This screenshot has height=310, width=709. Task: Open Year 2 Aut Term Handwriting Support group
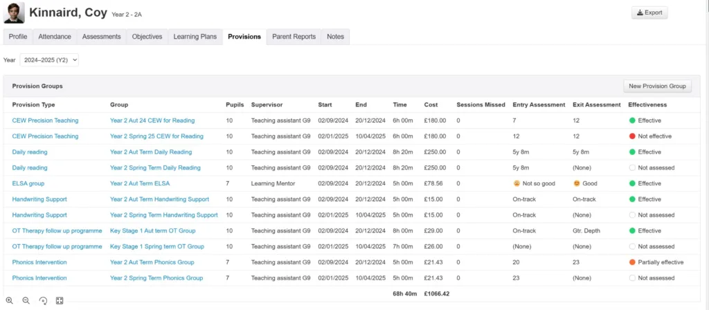click(160, 199)
